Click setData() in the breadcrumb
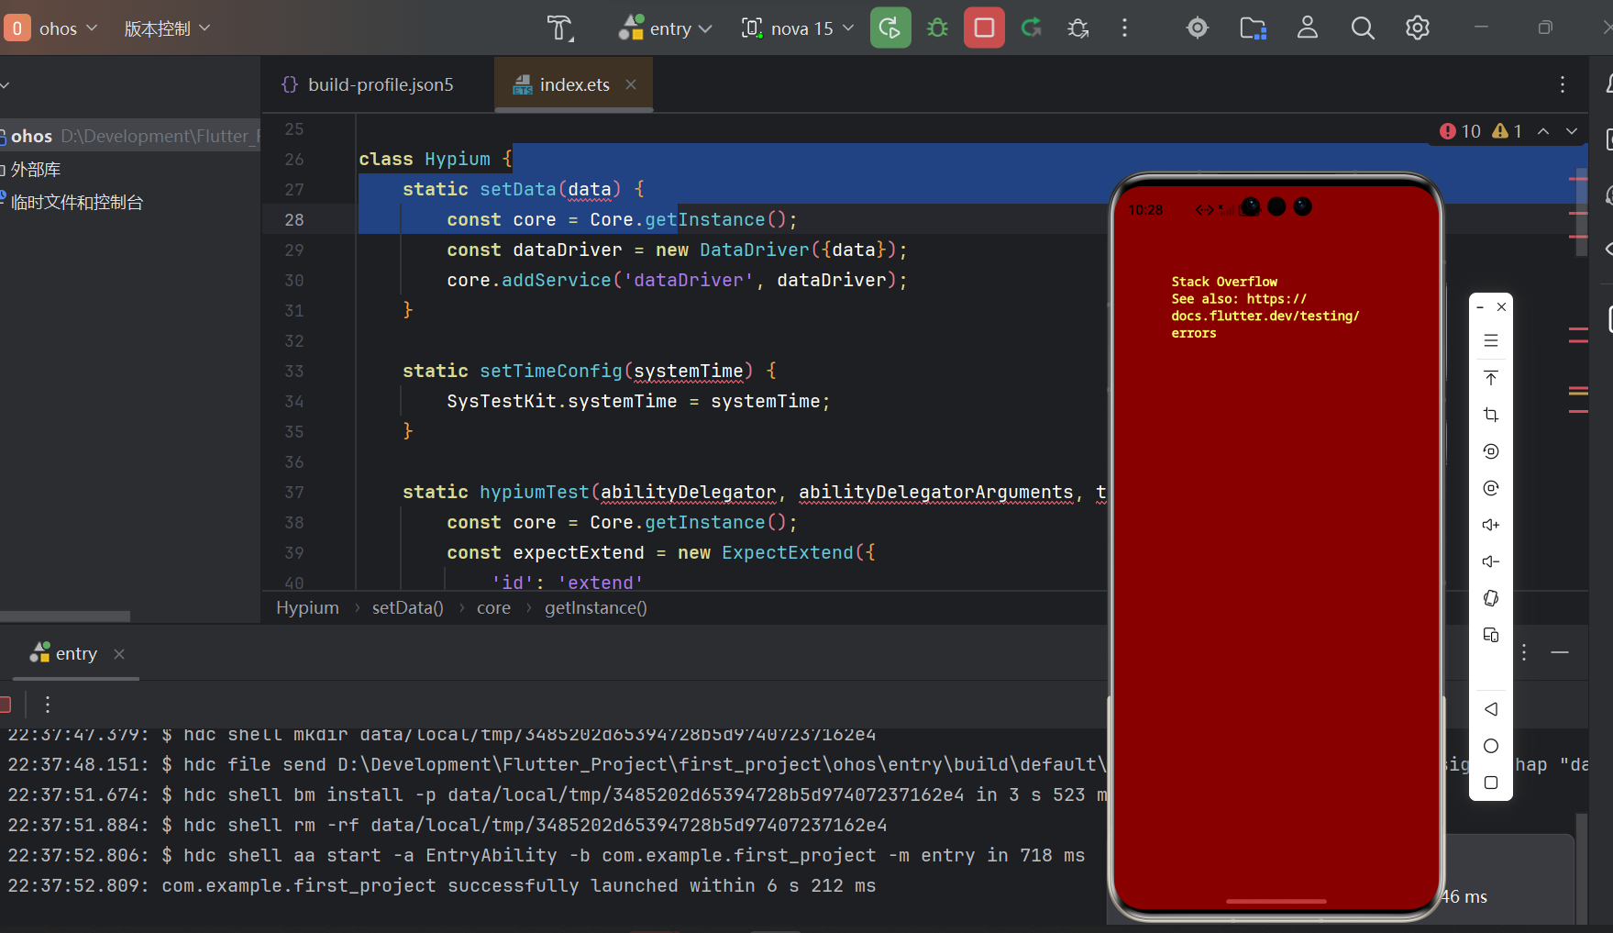 407,607
